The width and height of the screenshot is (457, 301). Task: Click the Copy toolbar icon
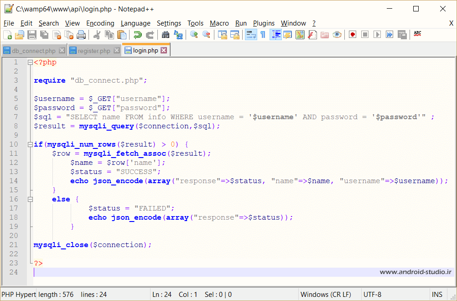109,35
